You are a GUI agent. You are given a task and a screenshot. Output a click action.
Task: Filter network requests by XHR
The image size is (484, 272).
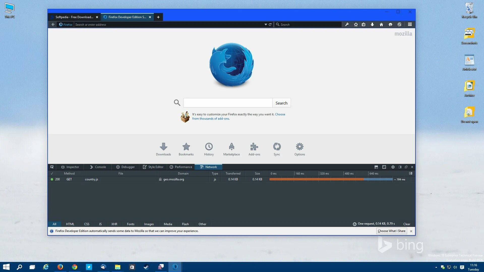[114, 224]
